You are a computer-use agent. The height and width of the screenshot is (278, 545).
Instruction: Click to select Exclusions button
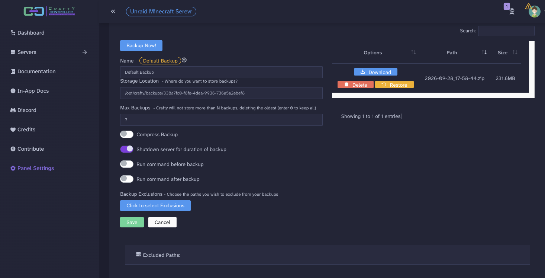(155, 205)
